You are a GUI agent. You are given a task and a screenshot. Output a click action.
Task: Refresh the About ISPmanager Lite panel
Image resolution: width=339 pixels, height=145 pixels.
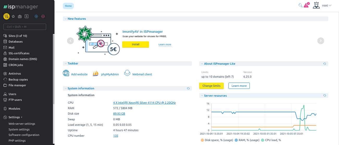[x=325, y=63]
